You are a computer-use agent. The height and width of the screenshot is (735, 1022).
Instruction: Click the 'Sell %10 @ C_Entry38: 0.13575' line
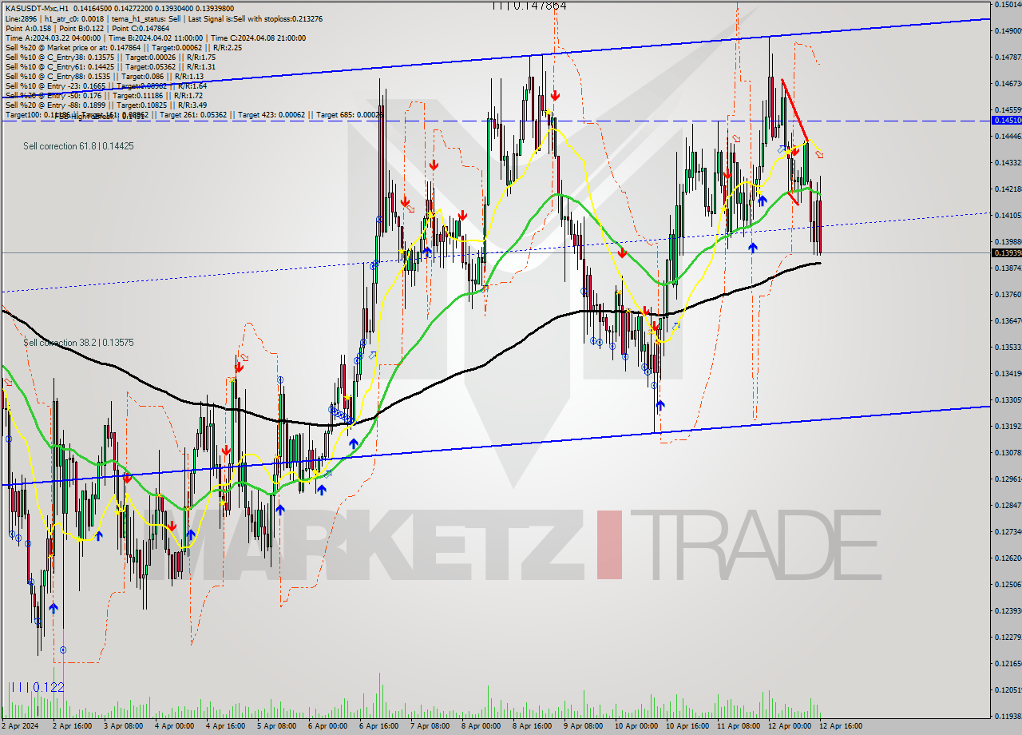pos(110,57)
